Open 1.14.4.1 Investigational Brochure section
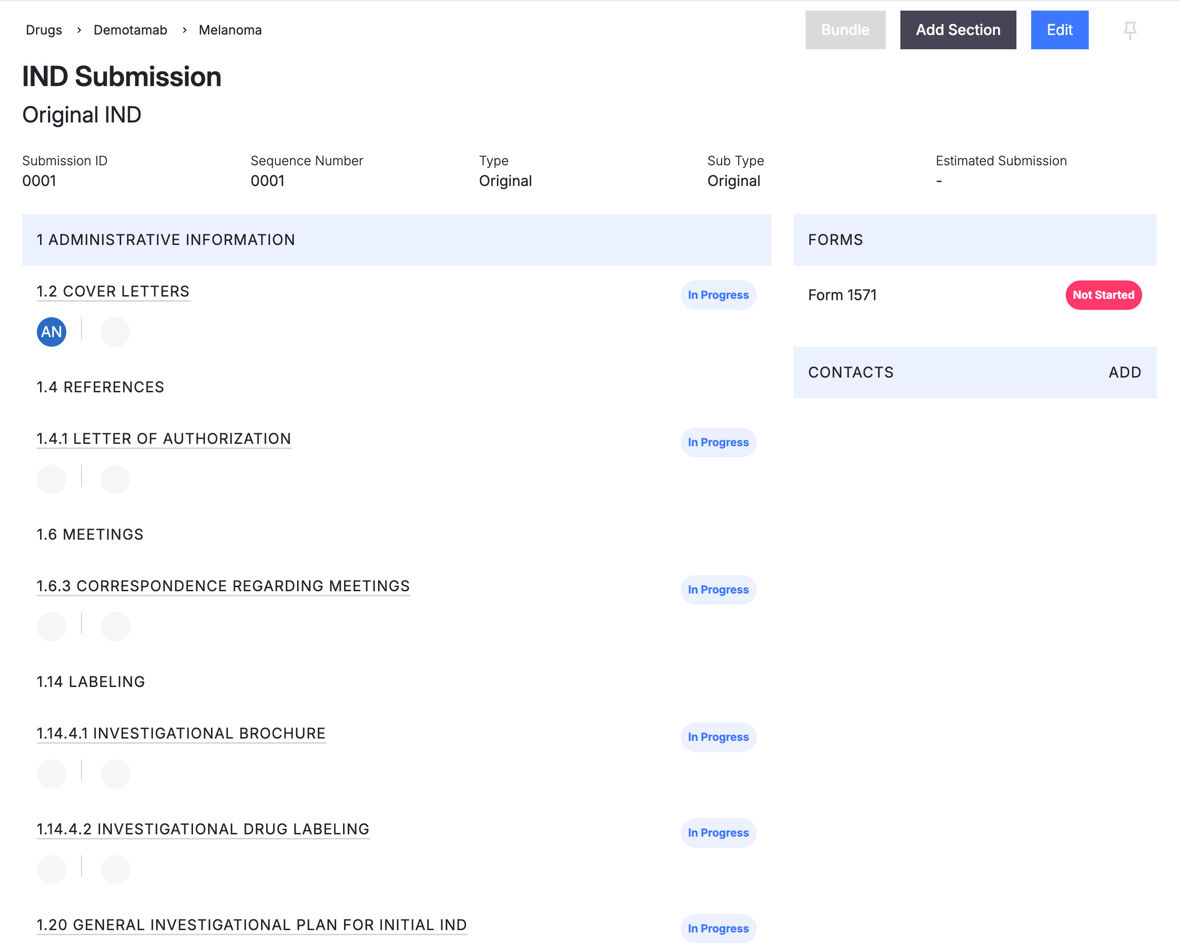1179x943 pixels. coord(181,733)
